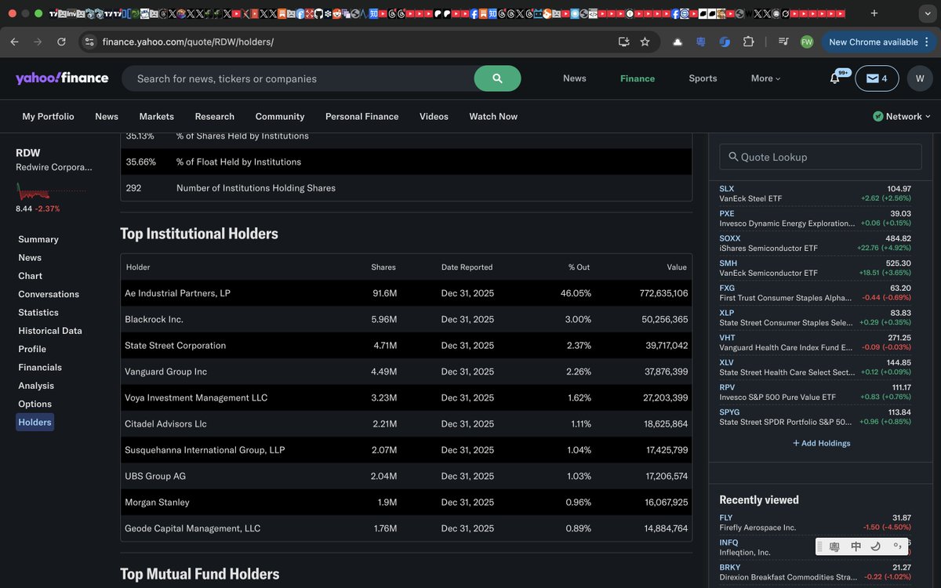Select Holders in the left sidebar
This screenshot has height=588, width=941.
(35, 422)
